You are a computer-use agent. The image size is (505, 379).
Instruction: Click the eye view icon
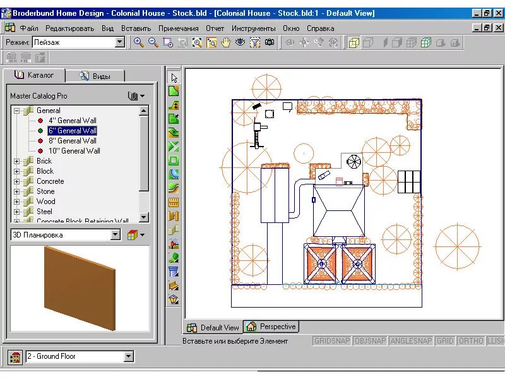[241, 42]
